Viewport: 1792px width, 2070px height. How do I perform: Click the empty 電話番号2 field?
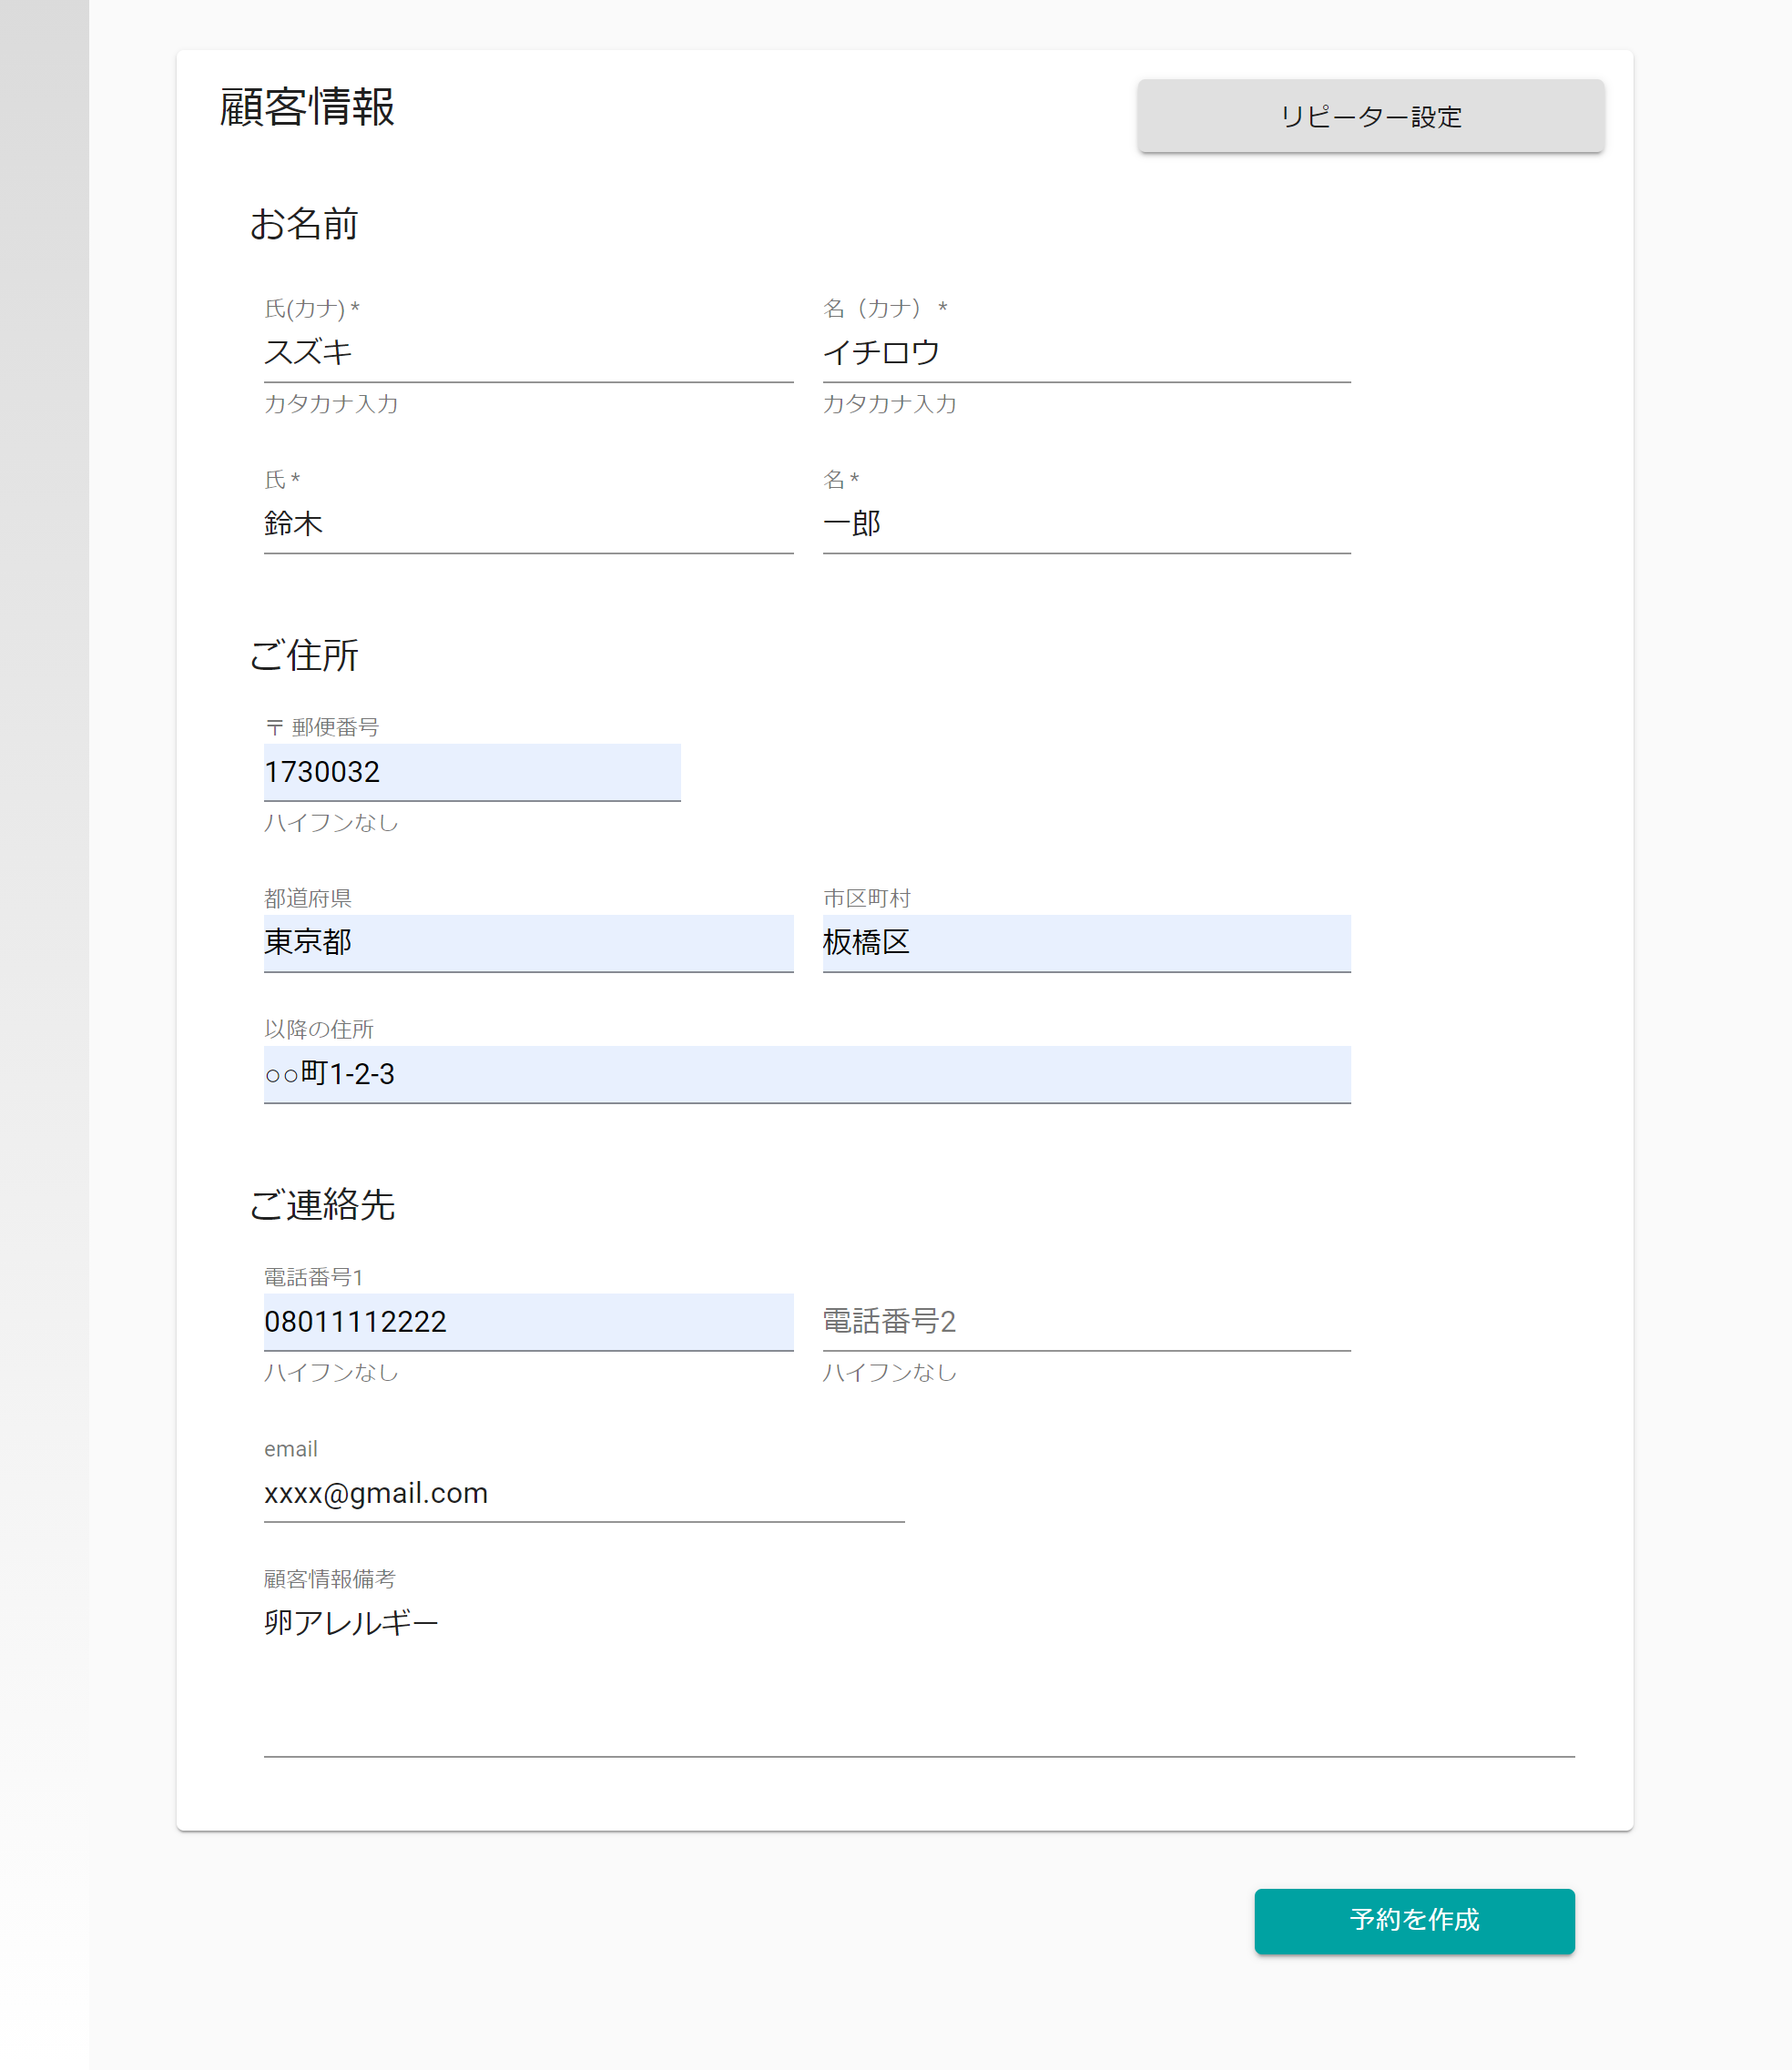[x=1086, y=1322]
